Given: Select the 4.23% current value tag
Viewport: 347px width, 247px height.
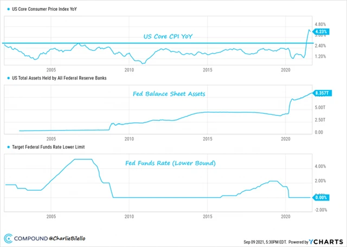Looking at the screenshot, I should point(319,32).
